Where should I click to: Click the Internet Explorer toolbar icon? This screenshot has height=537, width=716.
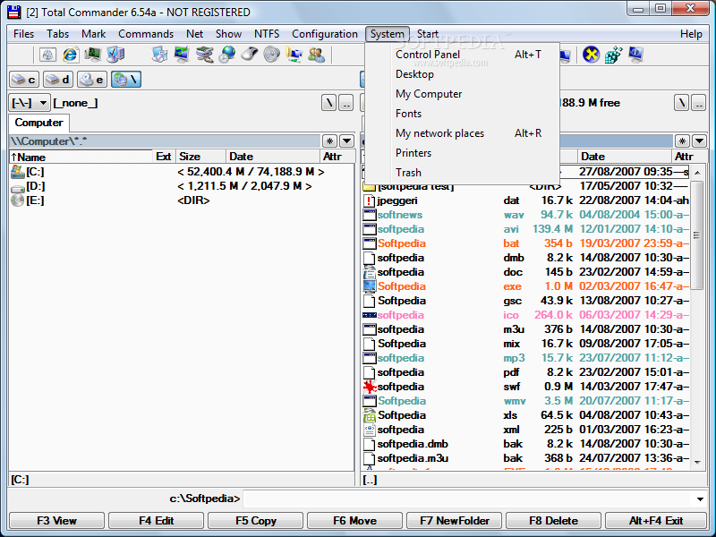click(x=70, y=55)
